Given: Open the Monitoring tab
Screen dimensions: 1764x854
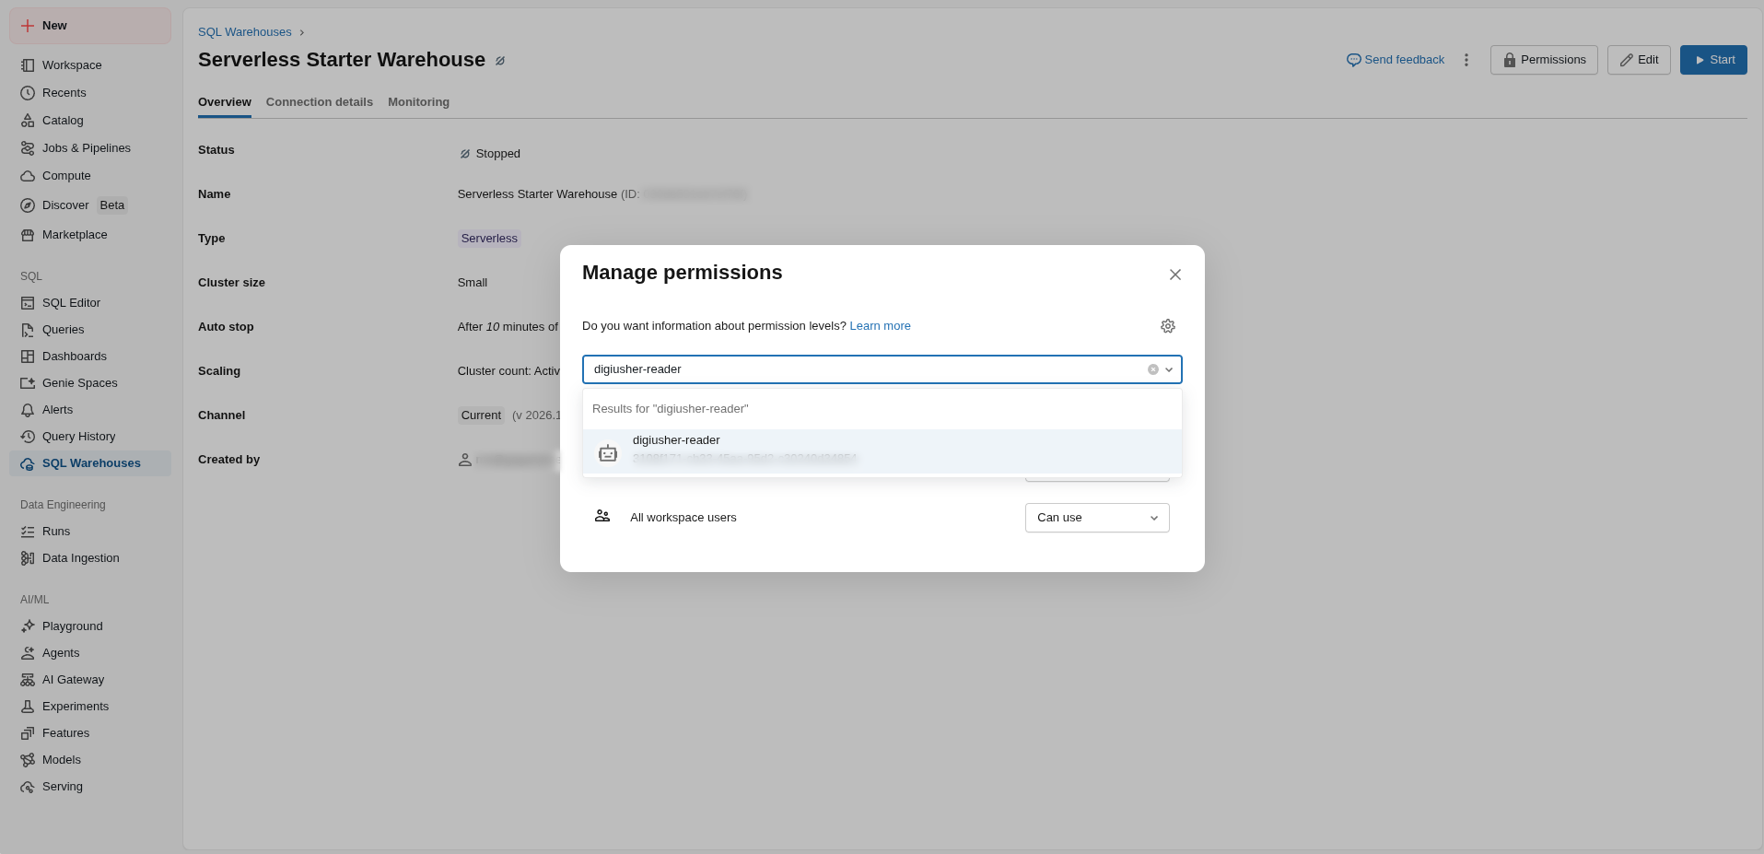Looking at the screenshot, I should 418,102.
